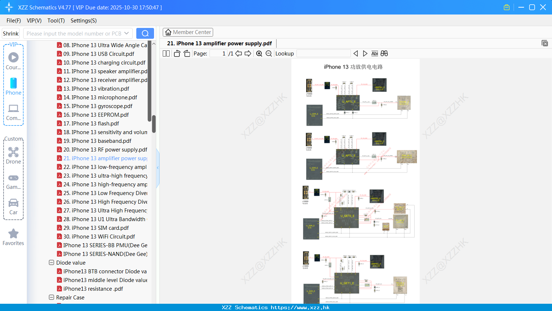Click the Lookup text field
The image size is (552, 311).
[324, 53]
